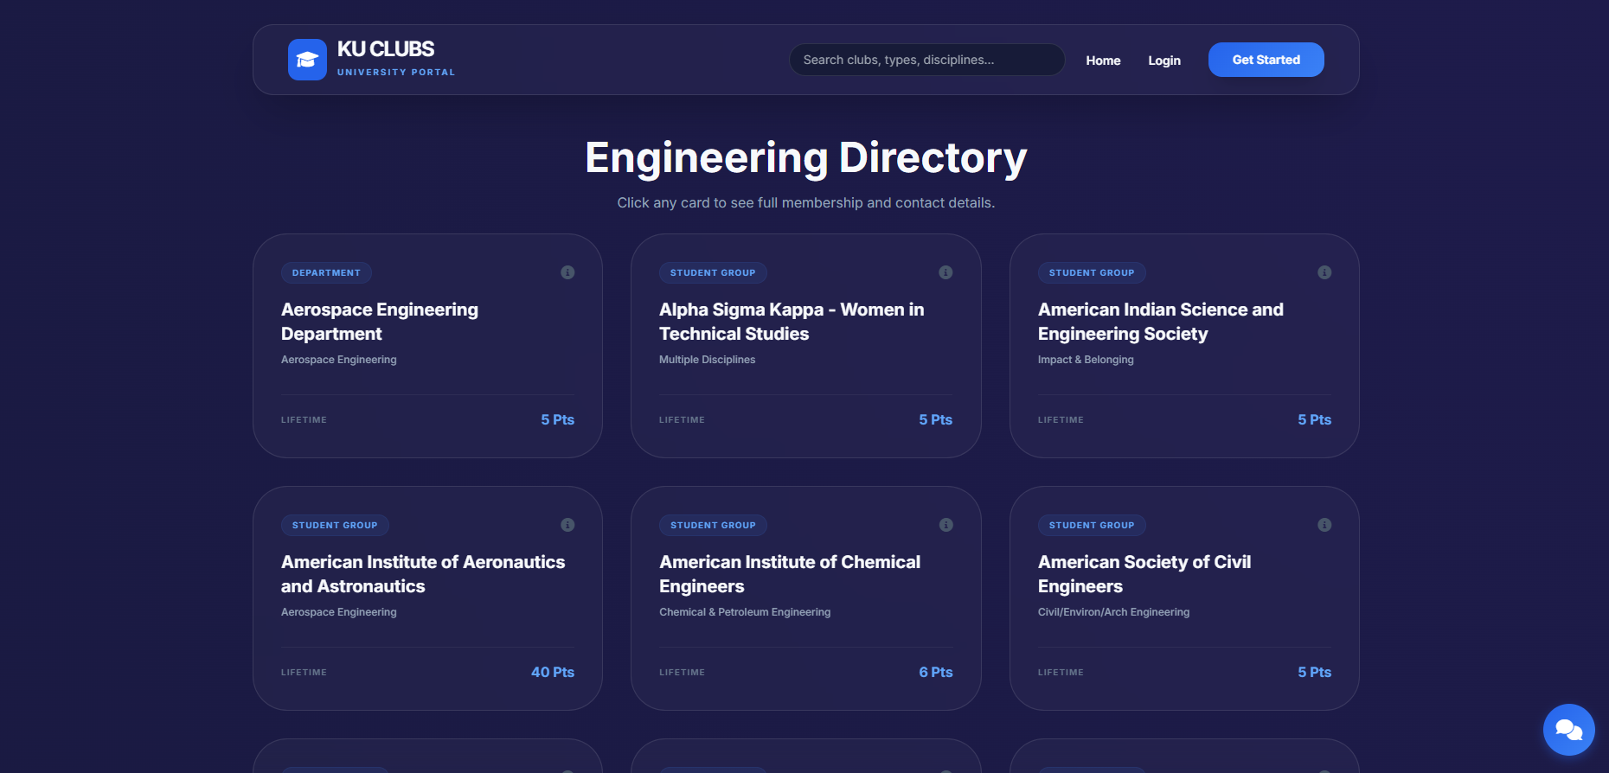Open American Institute of Aeronautics and Astronautics
The width and height of the screenshot is (1609, 773).
[423, 574]
